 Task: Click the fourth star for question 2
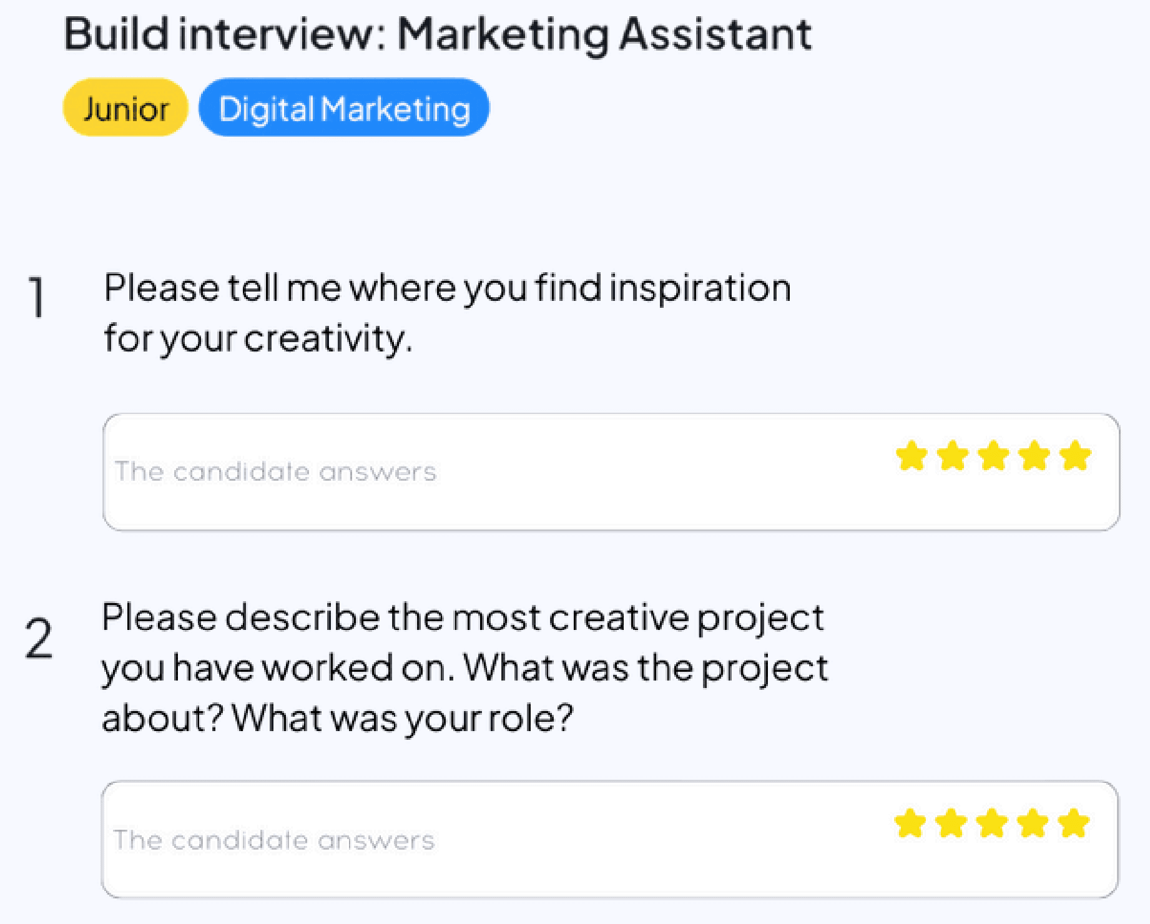(1033, 823)
